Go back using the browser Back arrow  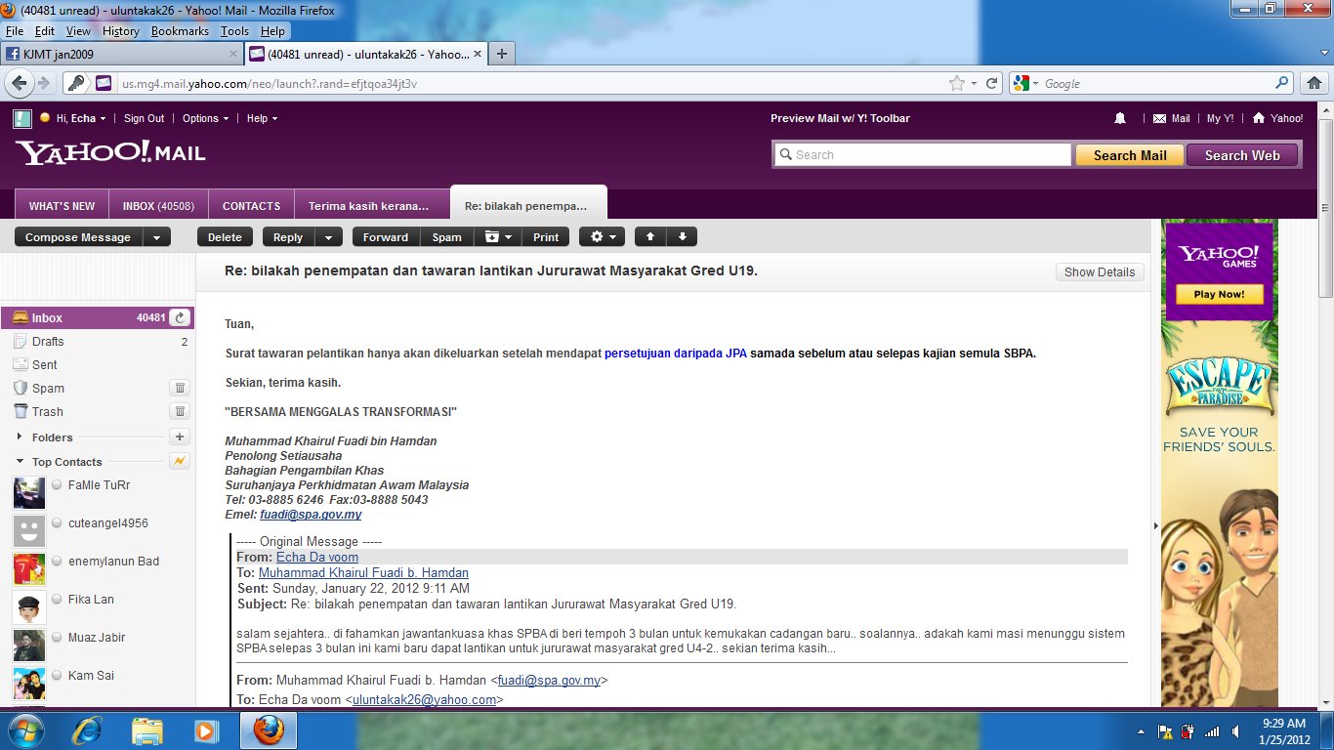point(20,84)
